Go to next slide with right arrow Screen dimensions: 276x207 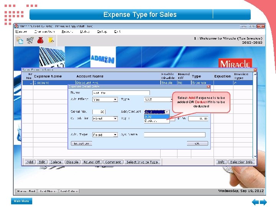(x=263, y=202)
